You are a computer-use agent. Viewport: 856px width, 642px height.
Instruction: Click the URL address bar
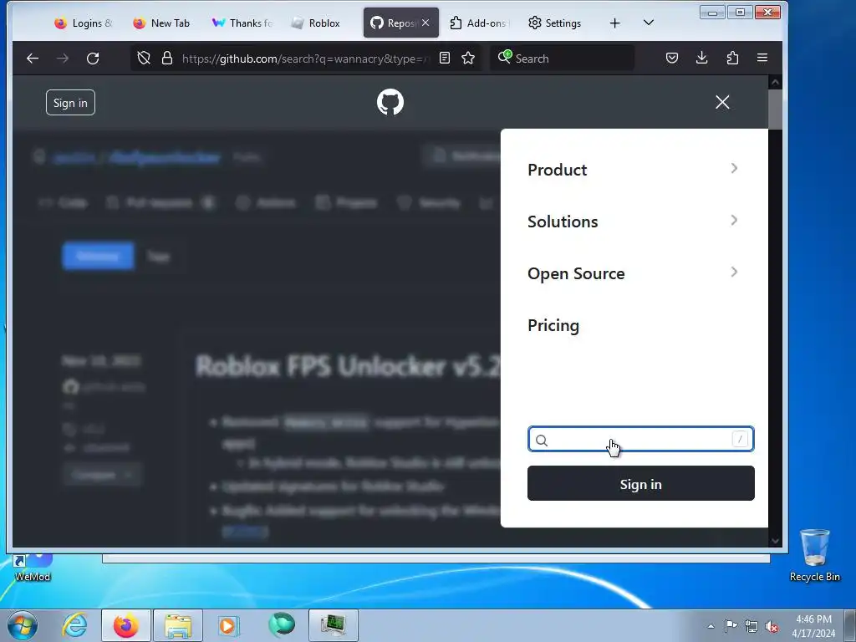[306, 58]
